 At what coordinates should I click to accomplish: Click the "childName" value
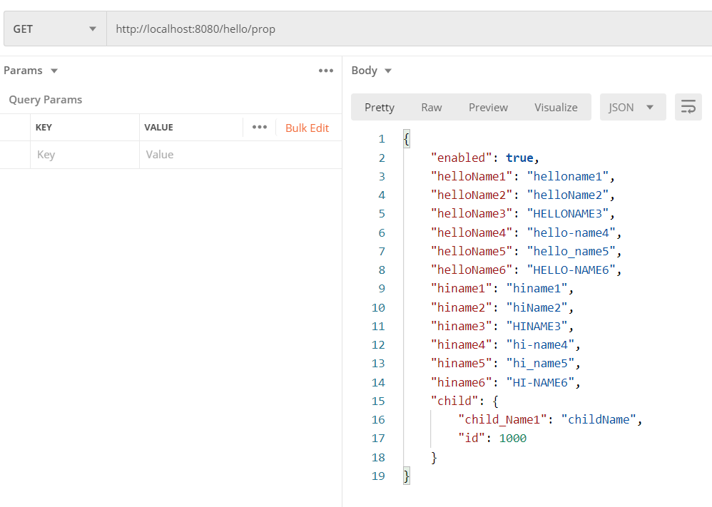(599, 420)
